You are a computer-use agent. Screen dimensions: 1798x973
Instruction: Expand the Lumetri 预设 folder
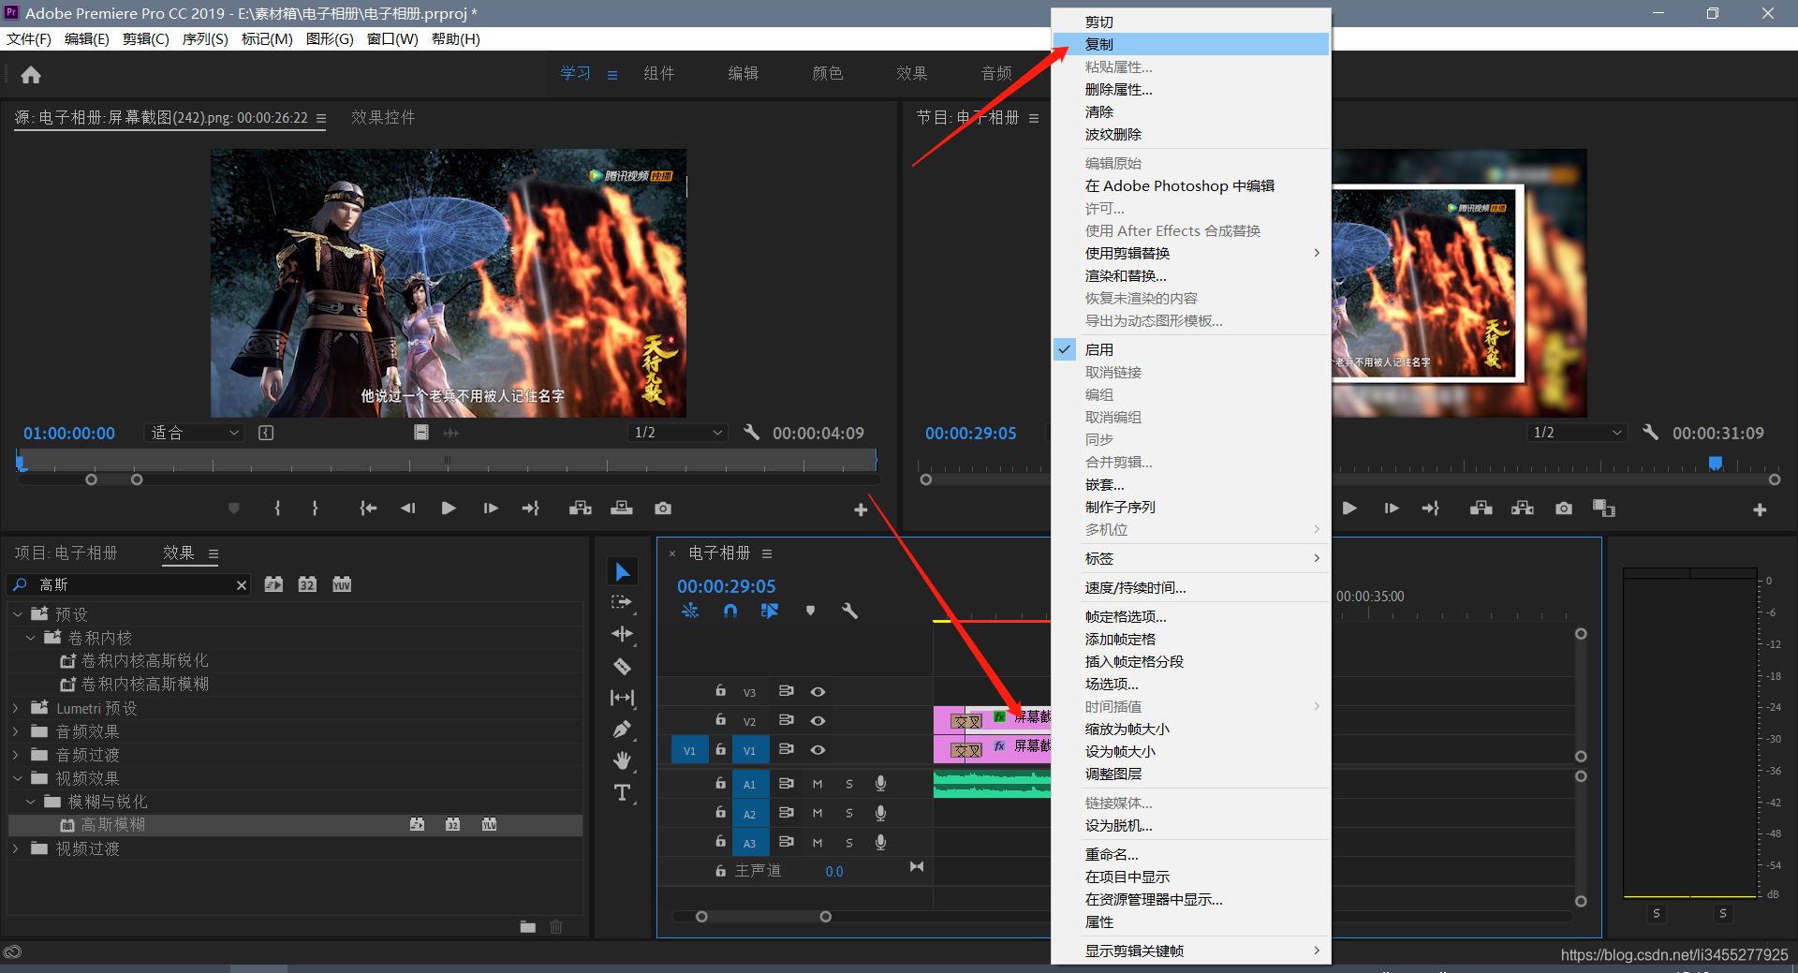(16, 708)
